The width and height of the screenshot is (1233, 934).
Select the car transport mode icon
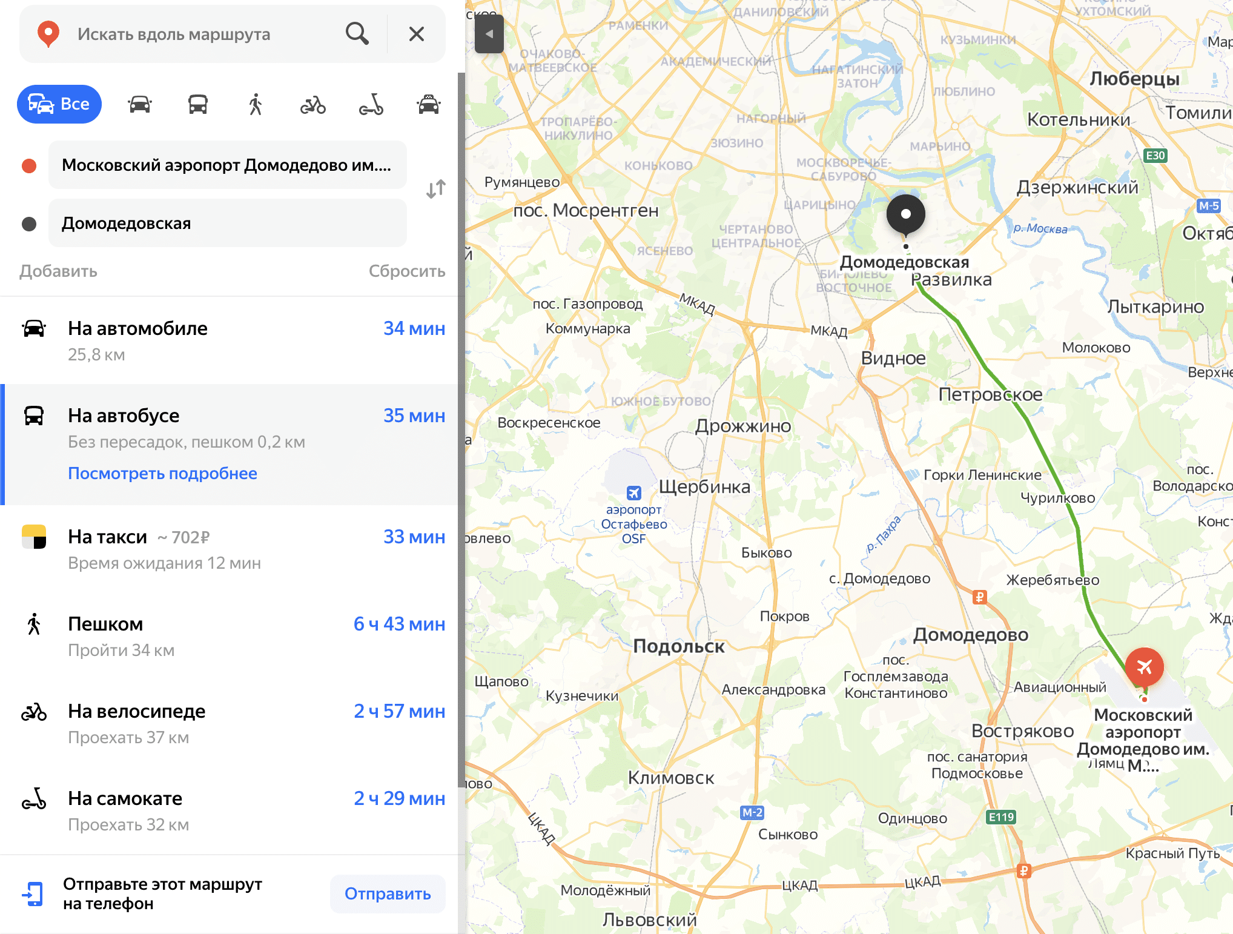140,104
